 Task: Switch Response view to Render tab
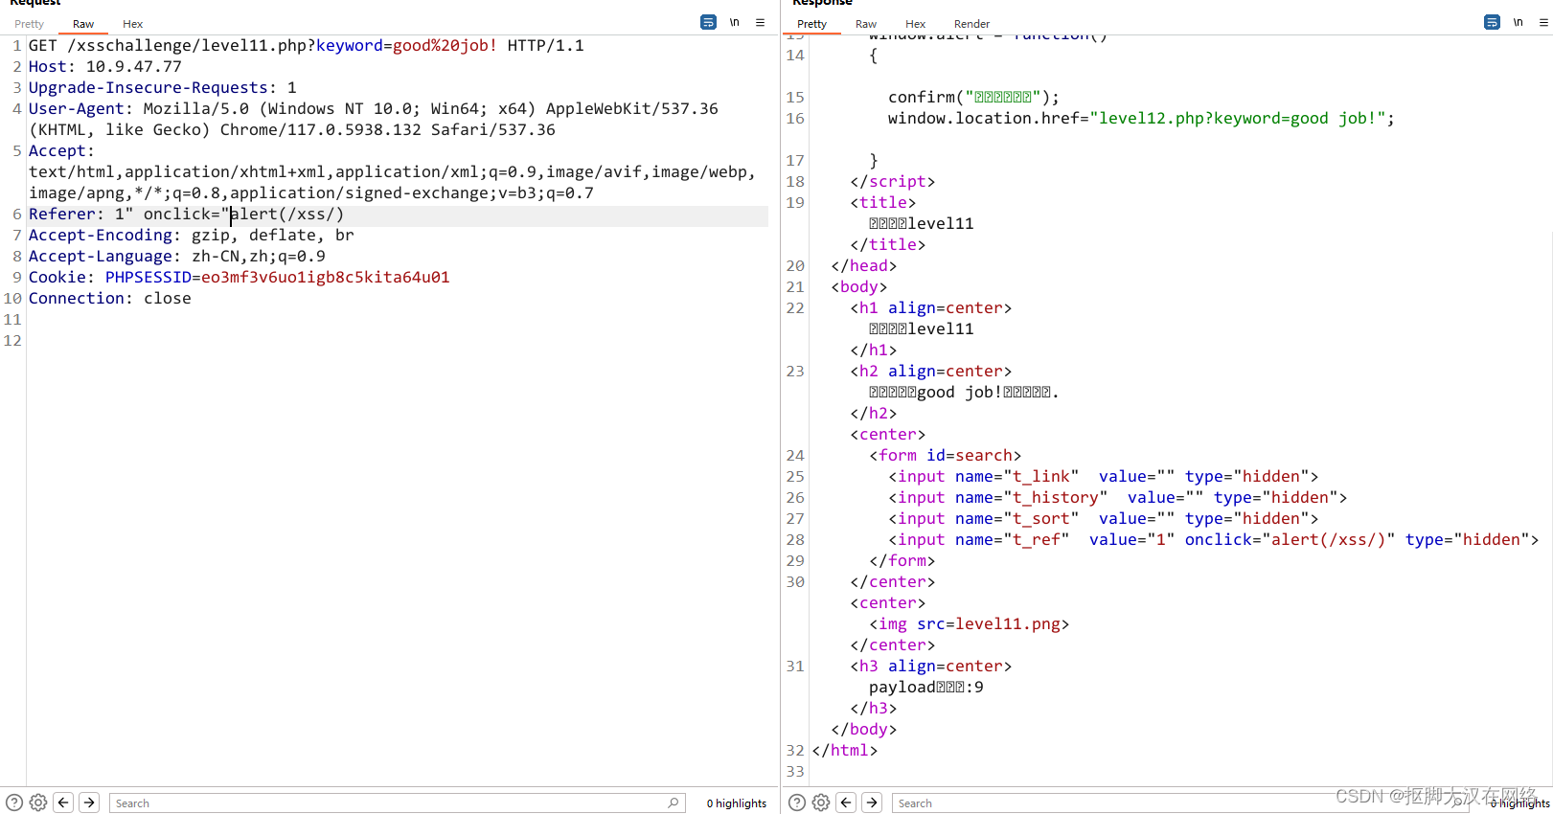tap(971, 24)
